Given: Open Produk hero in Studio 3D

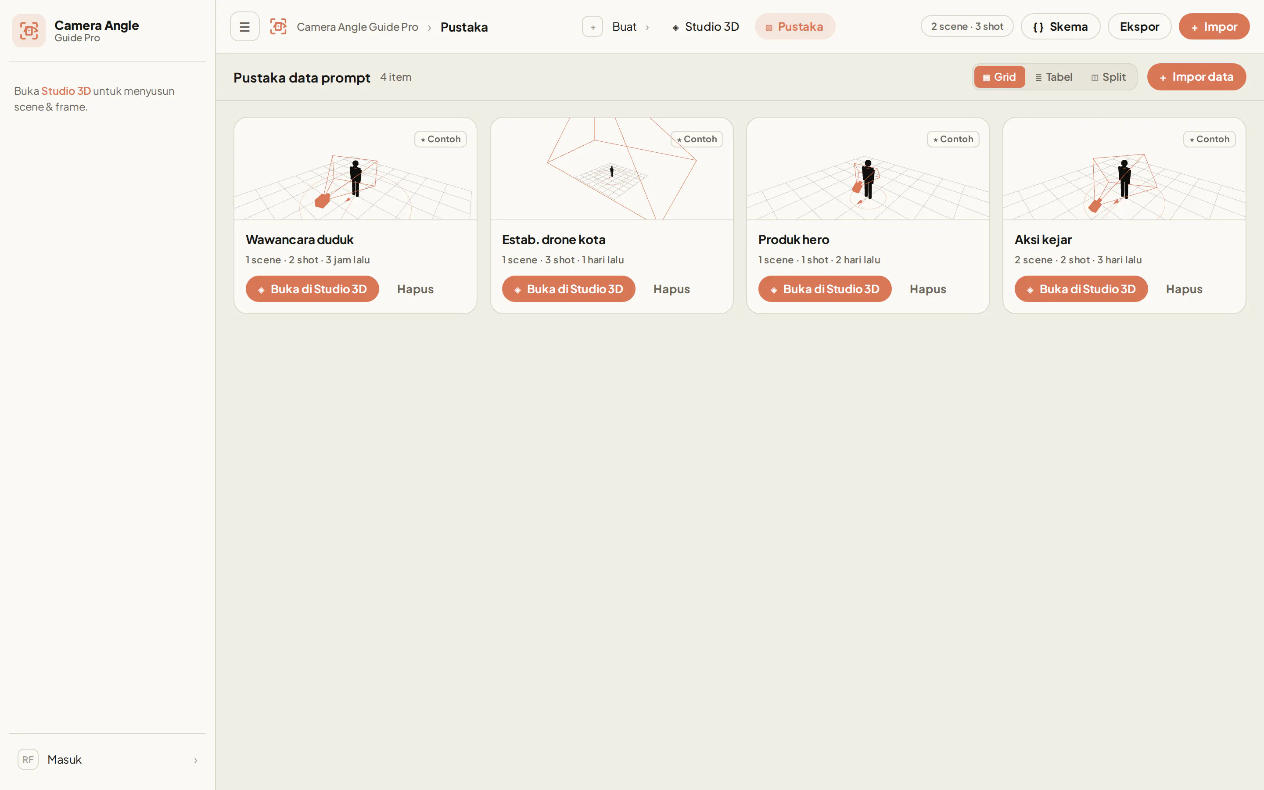Looking at the screenshot, I should [x=825, y=289].
